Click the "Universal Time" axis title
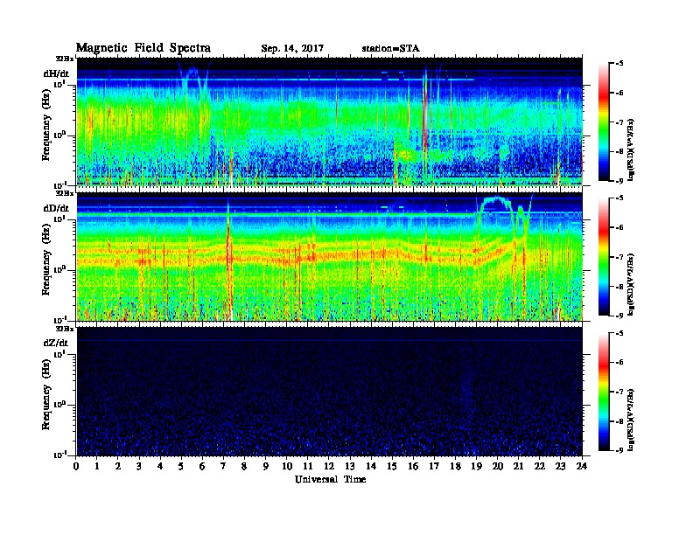693x535 pixels. pos(330,479)
